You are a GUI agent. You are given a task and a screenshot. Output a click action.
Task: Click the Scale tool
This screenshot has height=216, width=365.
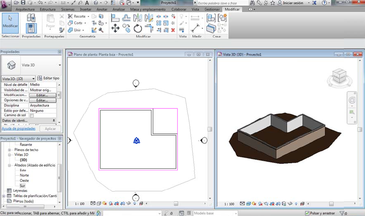166,23
